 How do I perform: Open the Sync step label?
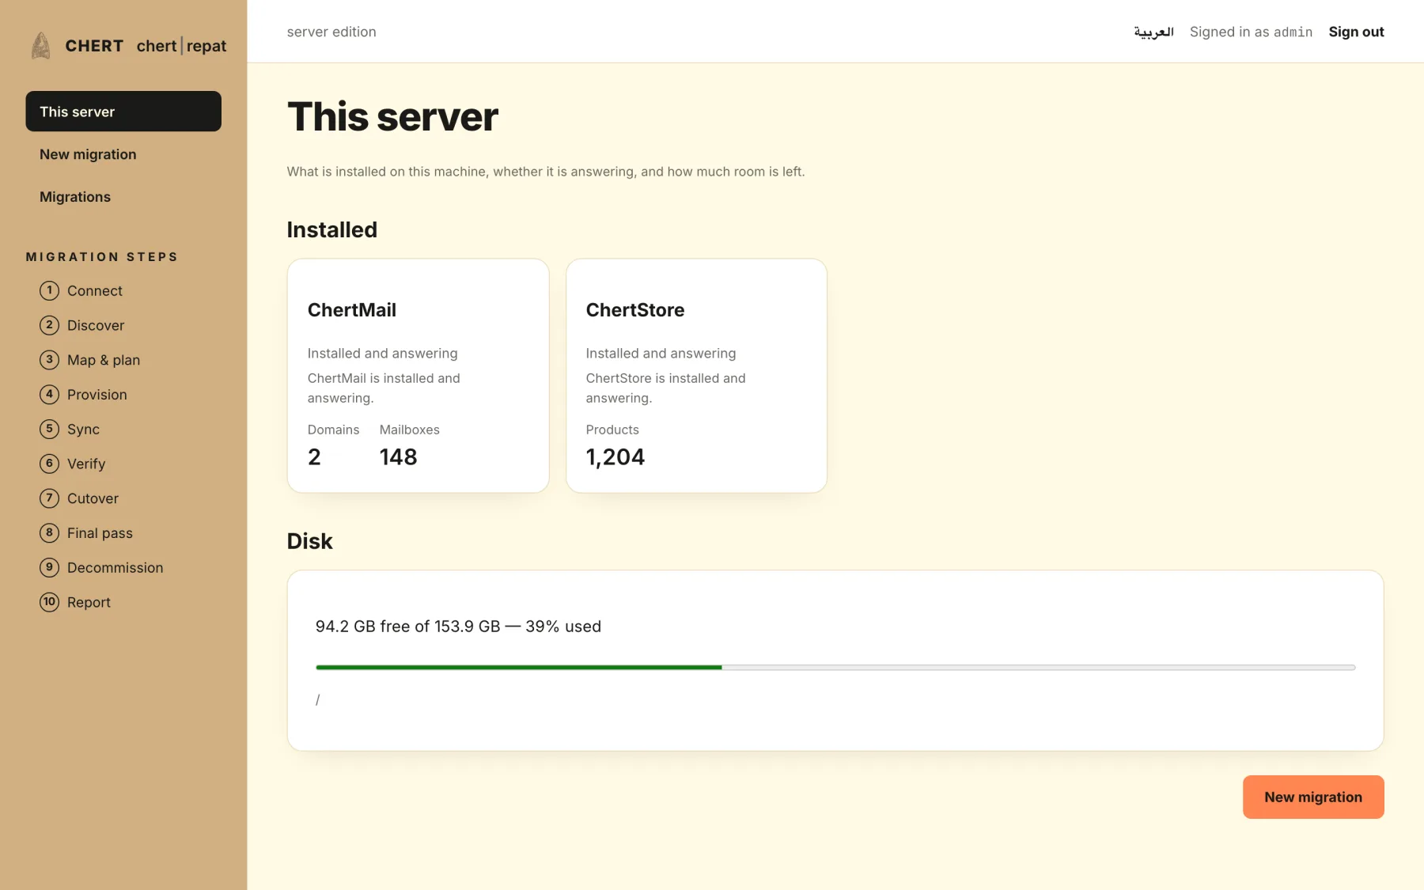click(x=83, y=429)
